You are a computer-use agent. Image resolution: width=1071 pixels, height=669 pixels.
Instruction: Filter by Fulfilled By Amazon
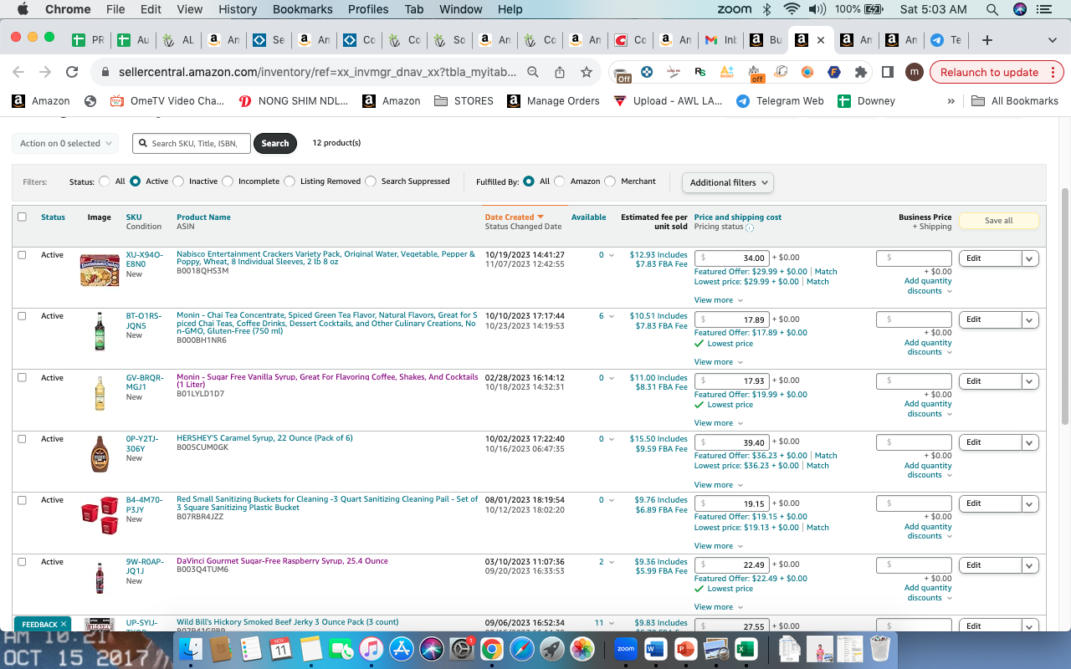[x=560, y=181]
